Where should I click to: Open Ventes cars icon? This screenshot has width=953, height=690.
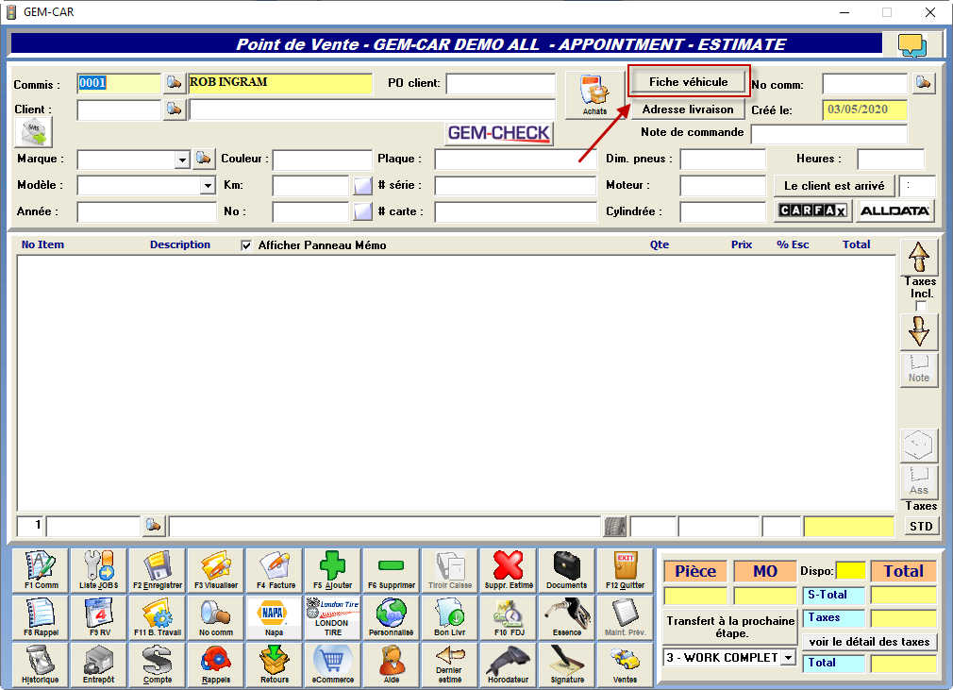[625, 665]
